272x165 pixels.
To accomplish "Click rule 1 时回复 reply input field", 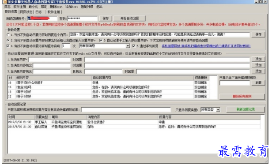I will click(x=167, y=60).
